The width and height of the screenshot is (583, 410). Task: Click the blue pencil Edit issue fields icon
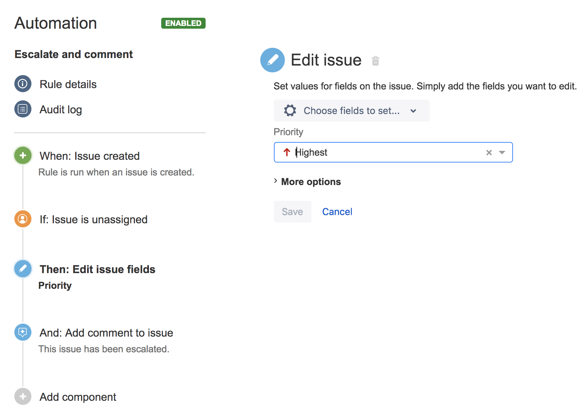23,269
